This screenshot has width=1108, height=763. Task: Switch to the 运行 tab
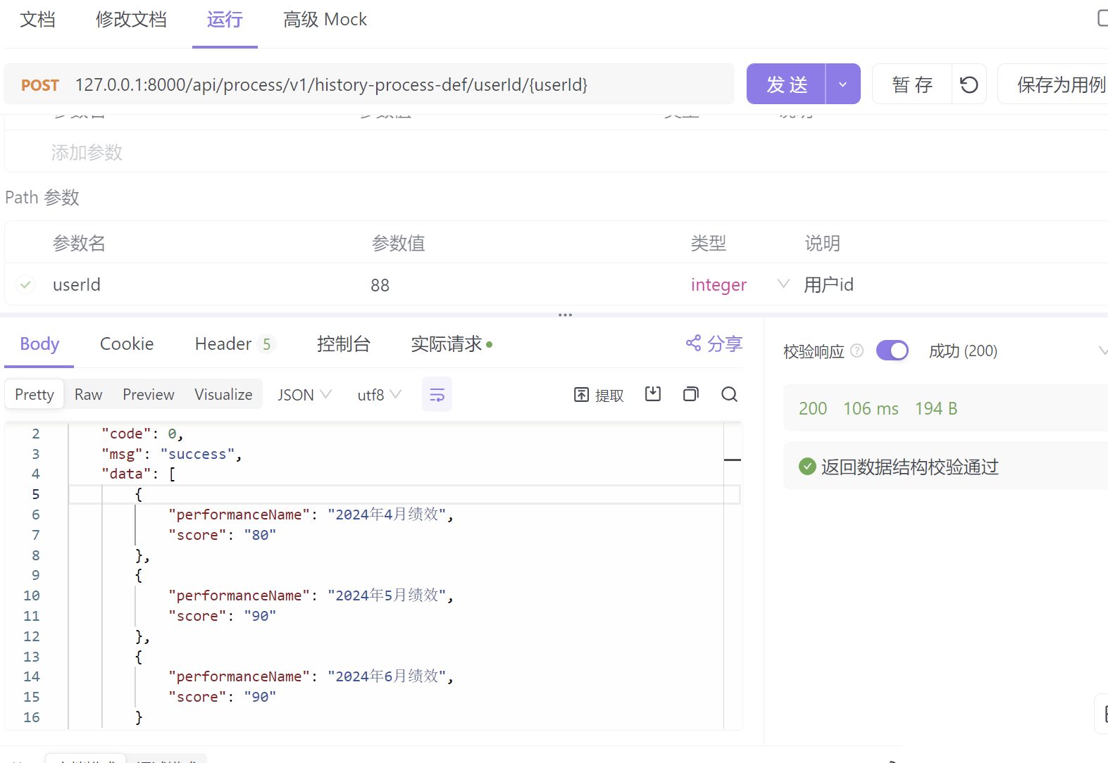click(225, 20)
